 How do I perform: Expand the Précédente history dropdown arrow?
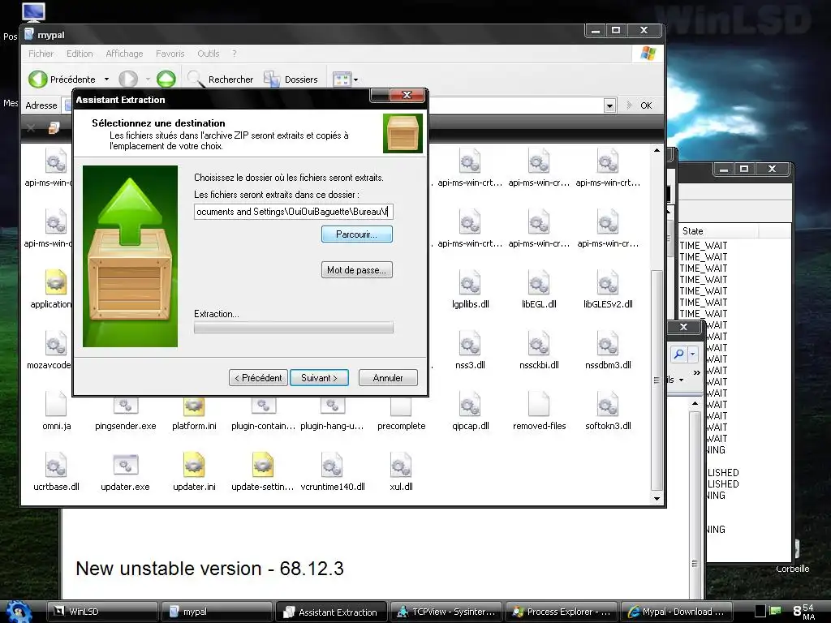point(106,79)
